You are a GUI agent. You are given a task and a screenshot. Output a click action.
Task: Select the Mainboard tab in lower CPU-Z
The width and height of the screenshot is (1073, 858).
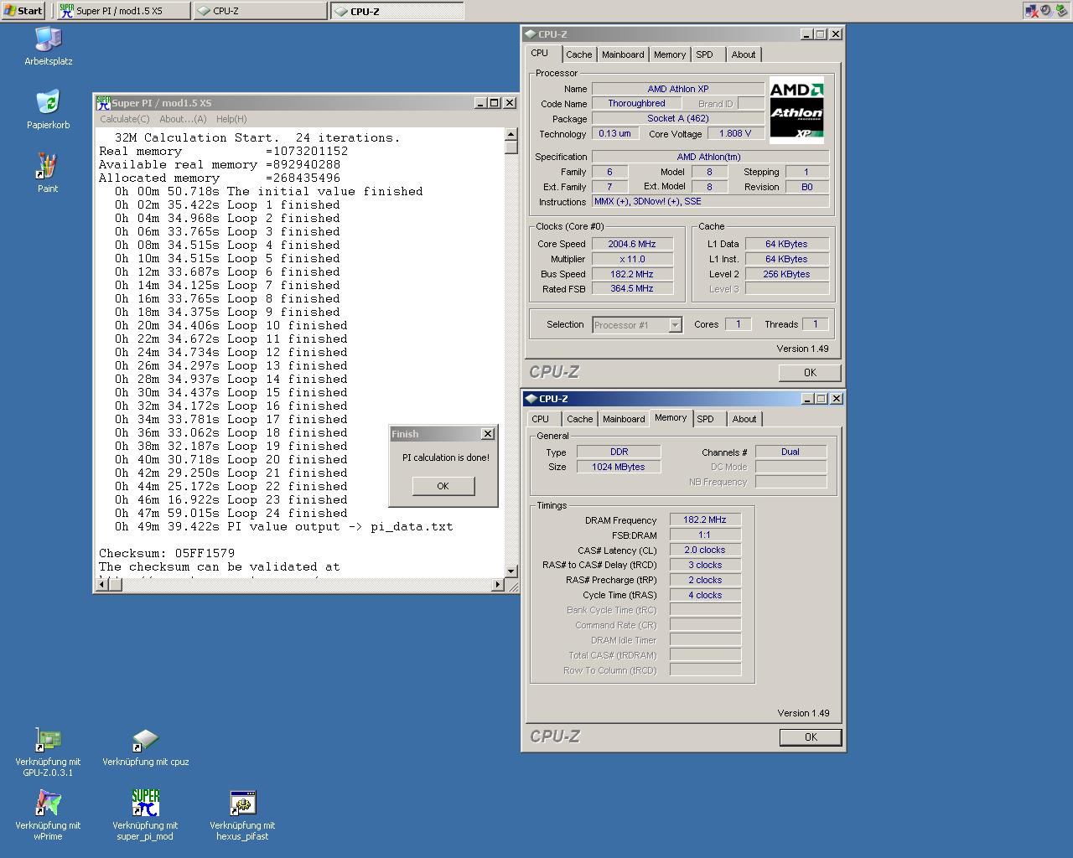pos(624,419)
